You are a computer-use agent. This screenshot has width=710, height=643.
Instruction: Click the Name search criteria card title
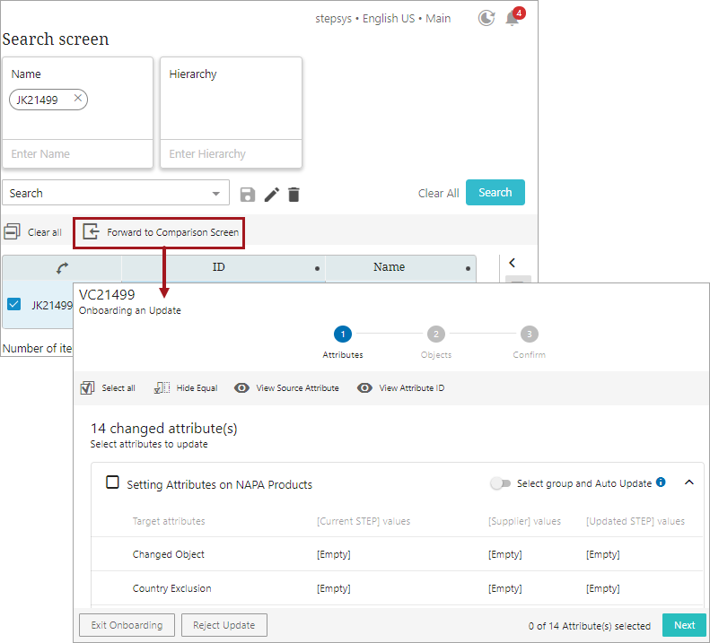click(26, 74)
